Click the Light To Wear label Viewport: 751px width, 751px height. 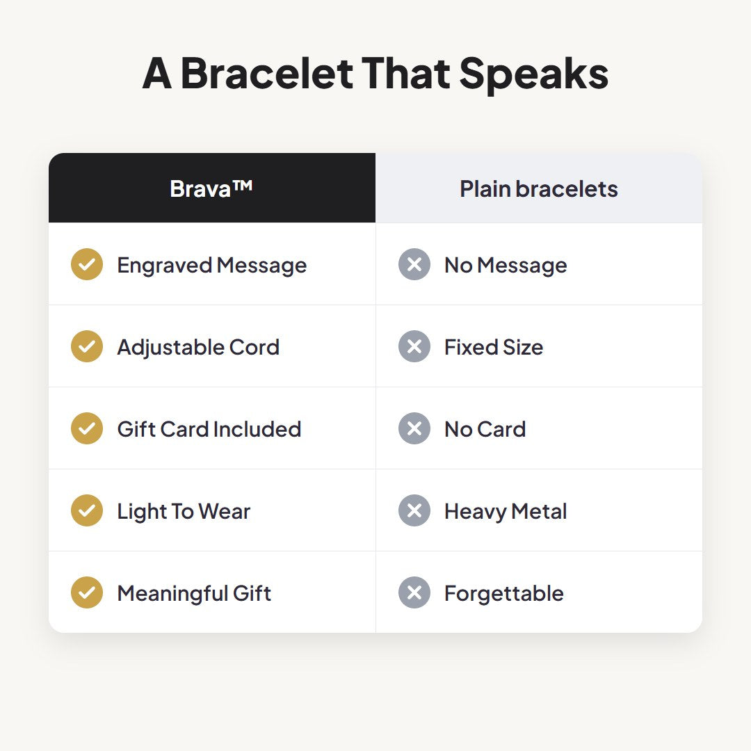tap(184, 512)
